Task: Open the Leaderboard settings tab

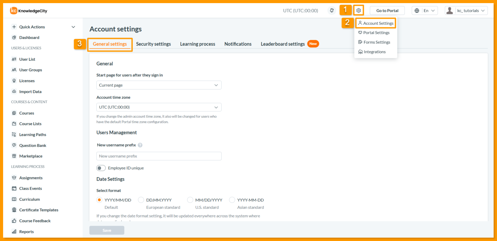Action: pyautogui.click(x=283, y=44)
